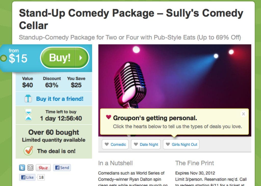The width and height of the screenshot is (261, 186).
Task: Click Buy it for a friend link
Action: [x=60, y=99]
